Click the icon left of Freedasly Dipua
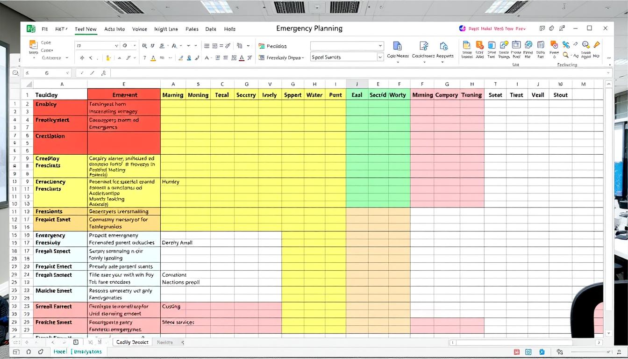 (x=262, y=57)
